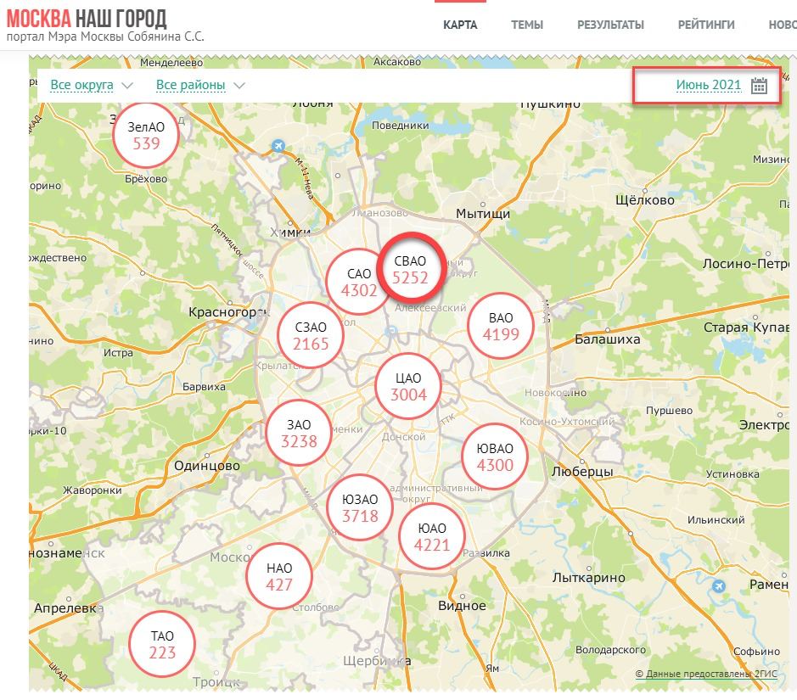The height and width of the screenshot is (700, 797).
Task: Click the Ильинский label on map
Action: point(716,519)
